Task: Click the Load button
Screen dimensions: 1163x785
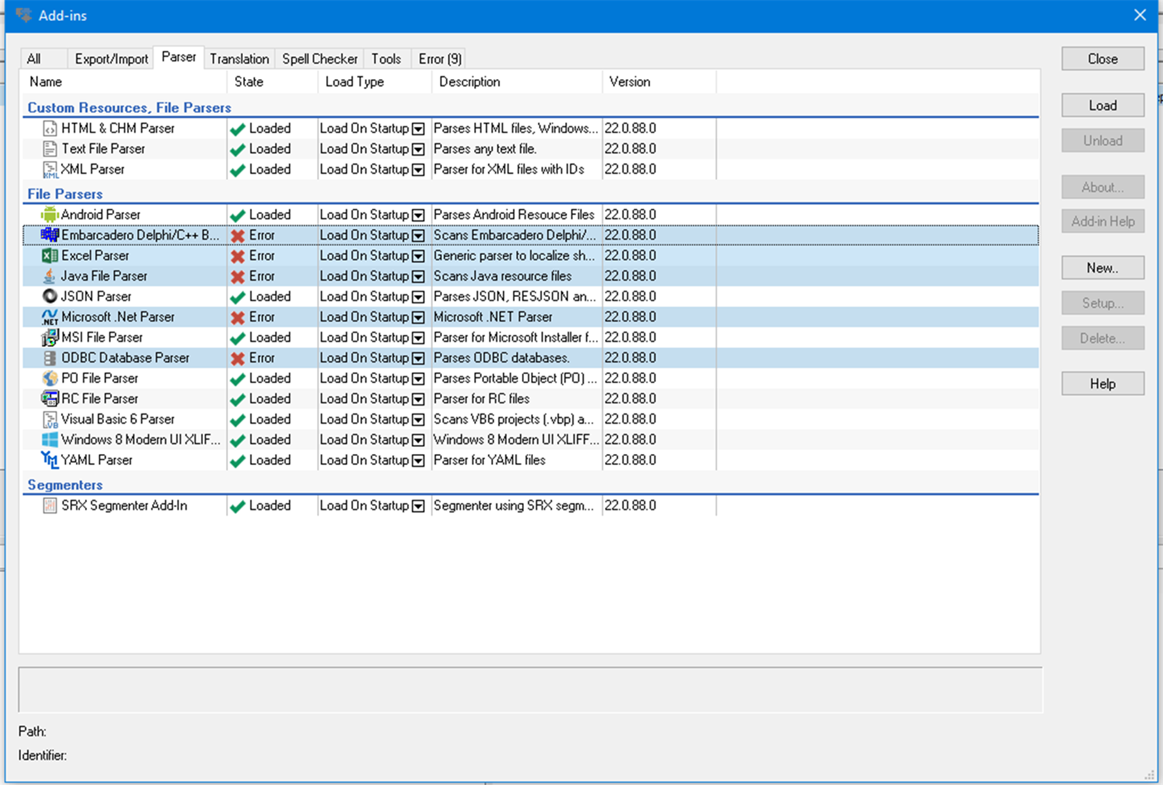Action: pos(1103,105)
